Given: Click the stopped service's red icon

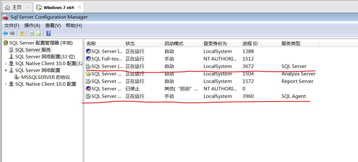Looking at the screenshot, I should click(x=88, y=89).
